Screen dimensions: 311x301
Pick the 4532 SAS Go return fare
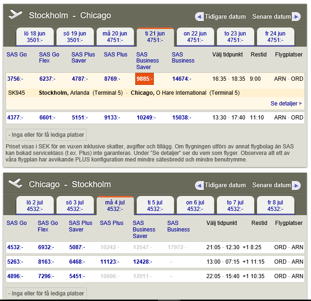[x=15, y=247]
